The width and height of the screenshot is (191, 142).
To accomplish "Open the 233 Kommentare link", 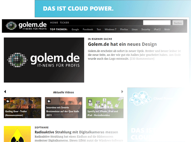I will (x=142, y=59).
